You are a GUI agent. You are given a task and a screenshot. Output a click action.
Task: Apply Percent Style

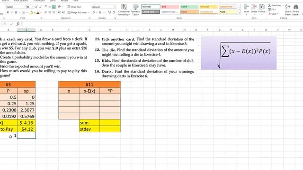coord(100,13)
